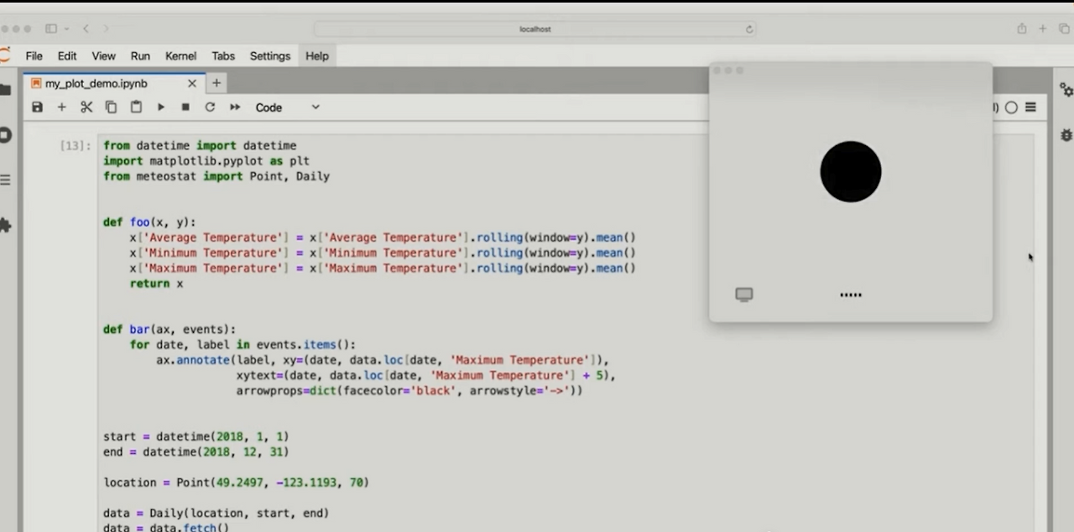Paste cell from clipboard

(136, 107)
